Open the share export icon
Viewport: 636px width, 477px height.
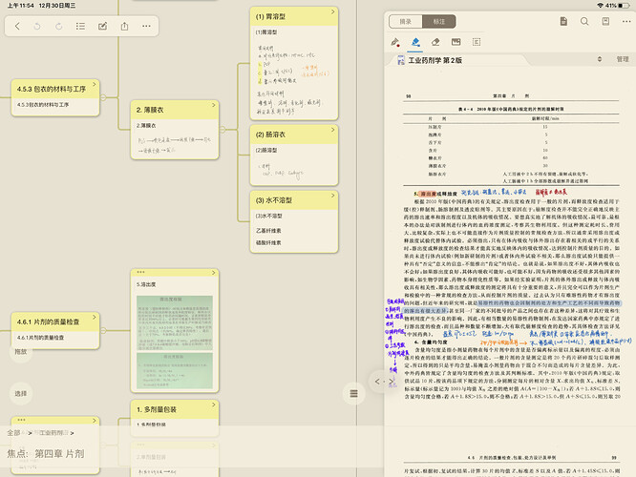click(124, 27)
